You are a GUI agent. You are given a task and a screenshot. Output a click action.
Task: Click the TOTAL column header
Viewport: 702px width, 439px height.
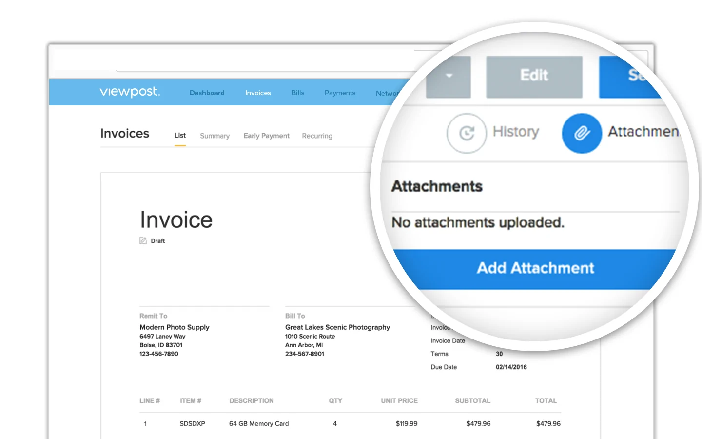[x=546, y=401]
